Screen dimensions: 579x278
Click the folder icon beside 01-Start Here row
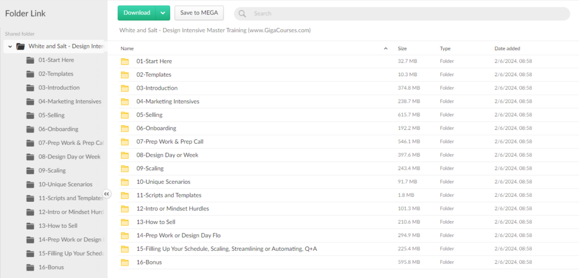[x=125, y=61]
